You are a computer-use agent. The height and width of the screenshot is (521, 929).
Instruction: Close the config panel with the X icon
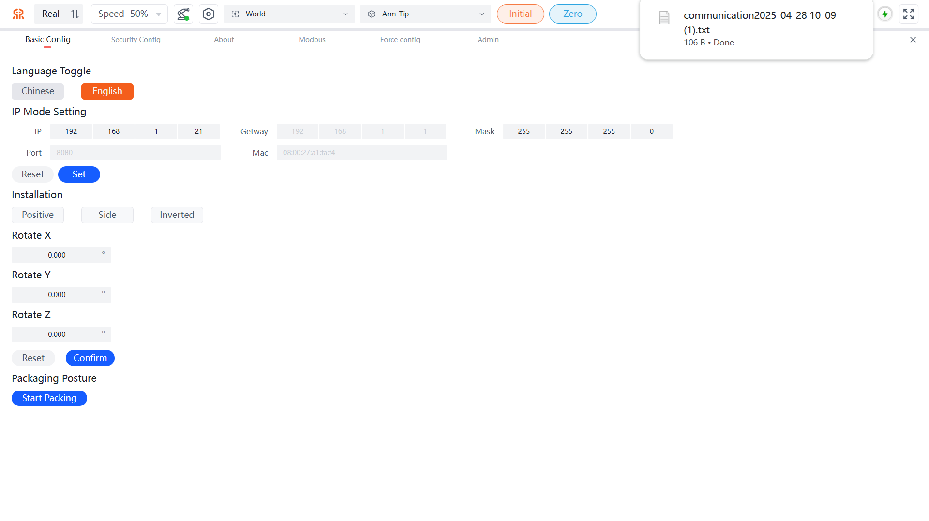point(913,40)
